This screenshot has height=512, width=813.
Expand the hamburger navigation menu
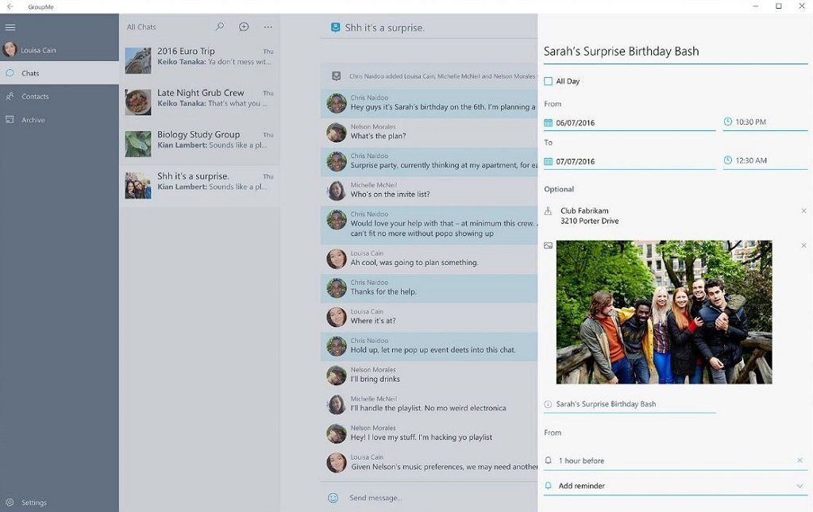click(10, 26)
